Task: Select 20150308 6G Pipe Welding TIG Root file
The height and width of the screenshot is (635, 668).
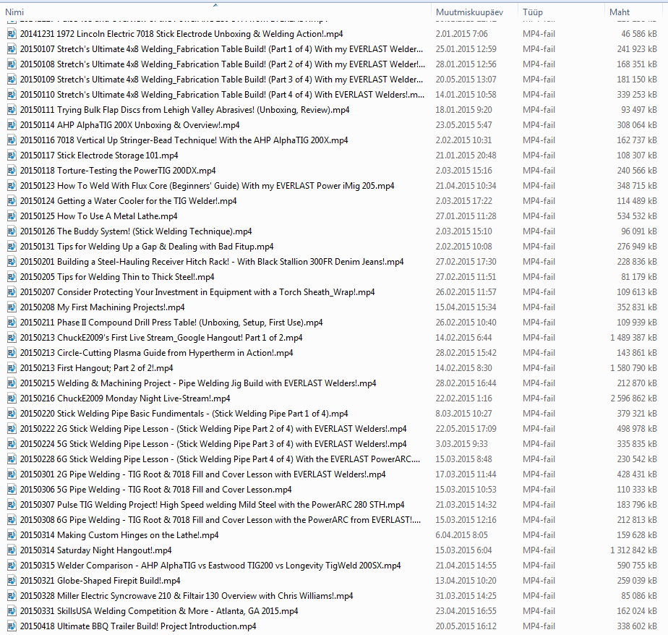Action: click(x=220, y=520)
